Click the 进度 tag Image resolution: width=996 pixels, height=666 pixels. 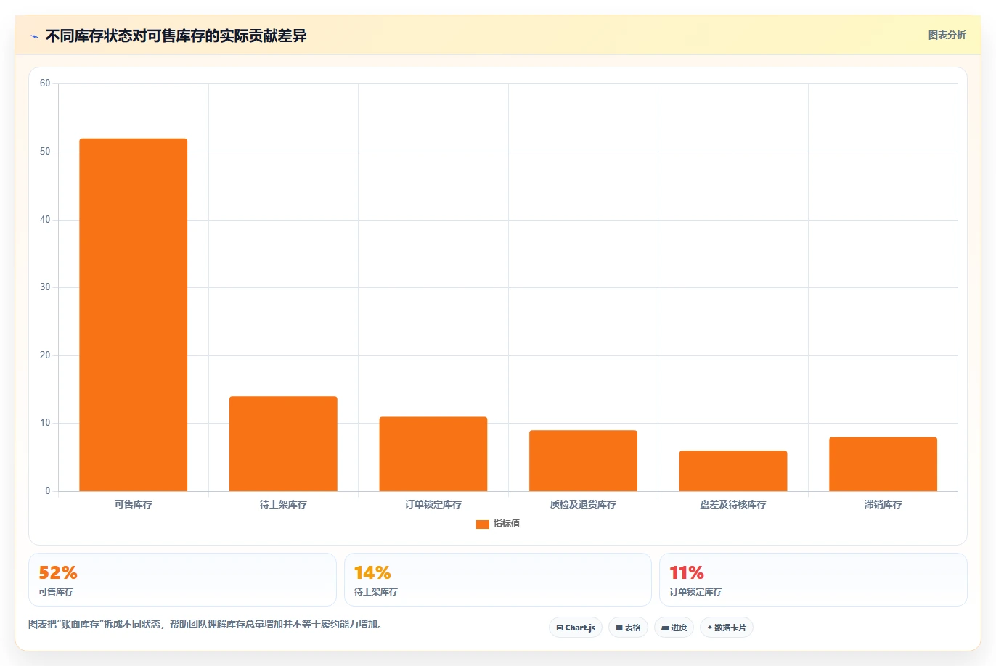pyautogui.click(x=674, y=628)
